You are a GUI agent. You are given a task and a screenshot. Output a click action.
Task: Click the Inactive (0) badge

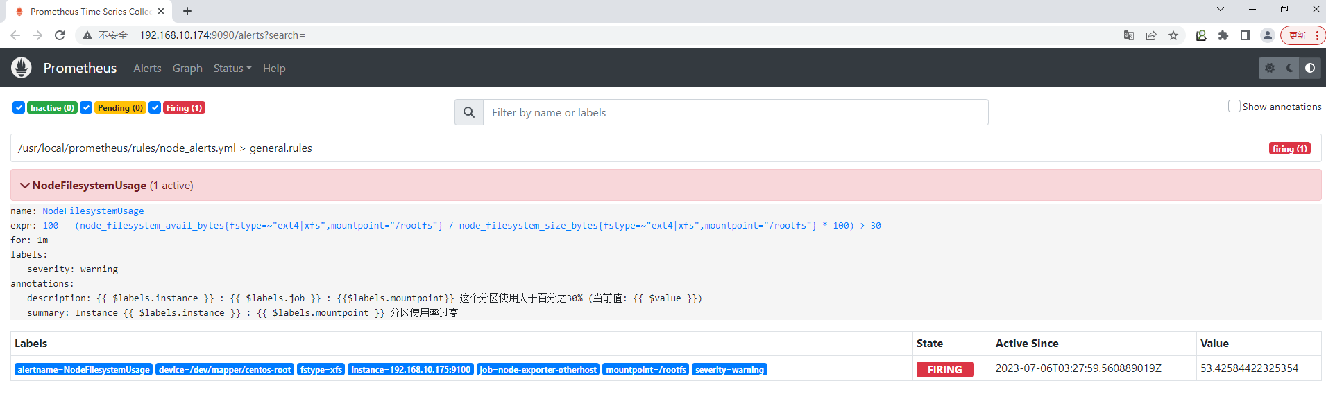tap(52, 107)
